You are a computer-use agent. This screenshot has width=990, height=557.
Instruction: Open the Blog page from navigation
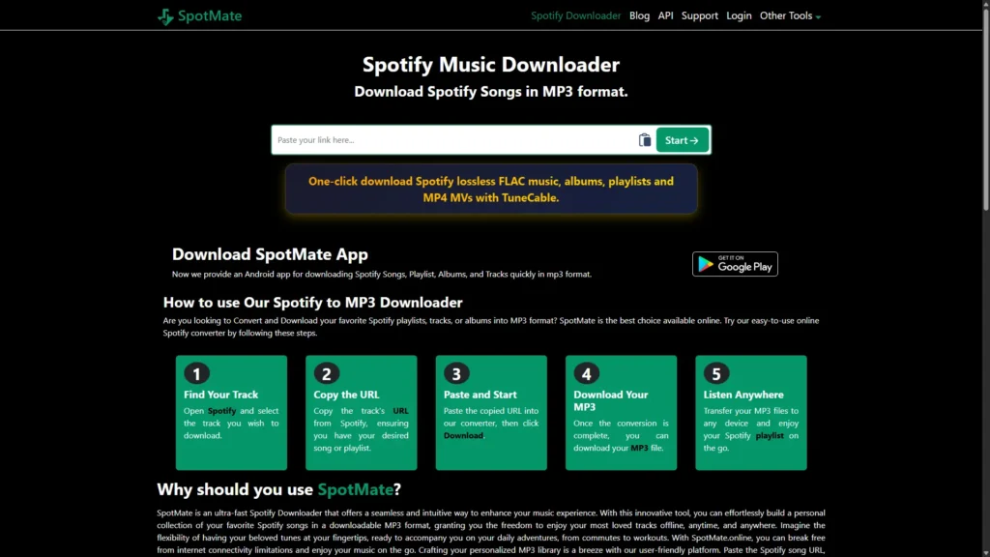pos(639,15)
